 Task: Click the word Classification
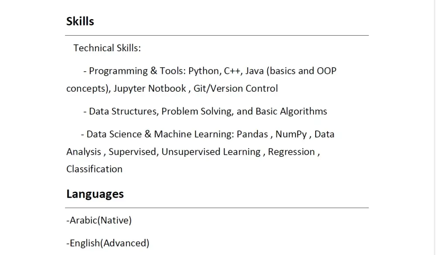pyautogui.click(x=94, y=169)
